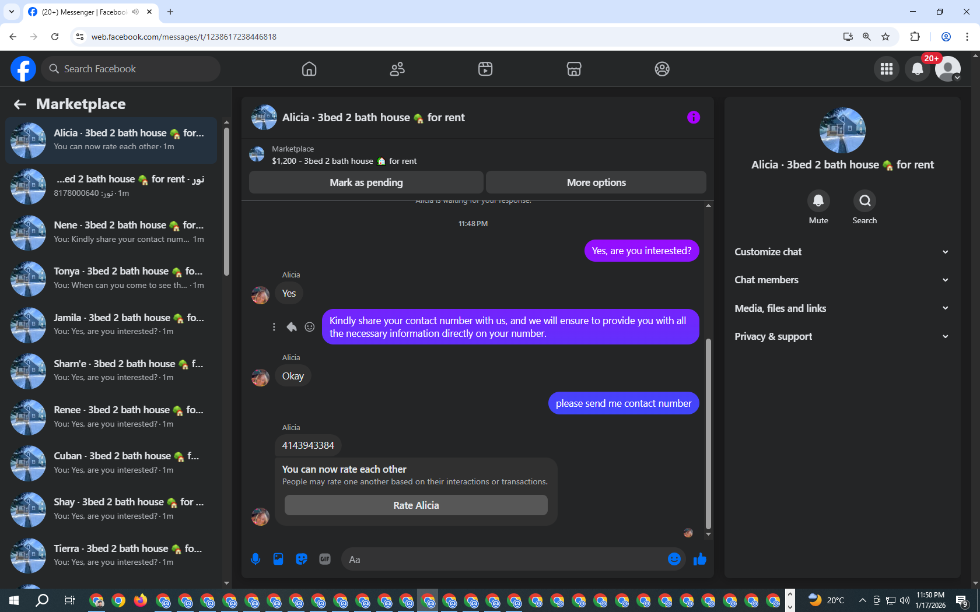Open Facebook Home icon in top nav
The height and width of the screenshot is (612, 980).
coord(309,69)
